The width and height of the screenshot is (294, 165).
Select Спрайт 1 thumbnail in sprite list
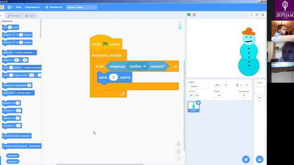pos(193,107)
